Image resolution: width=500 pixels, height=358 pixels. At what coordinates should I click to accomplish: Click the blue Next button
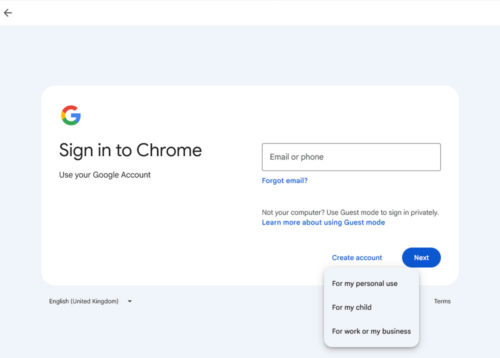coord(421,257)
